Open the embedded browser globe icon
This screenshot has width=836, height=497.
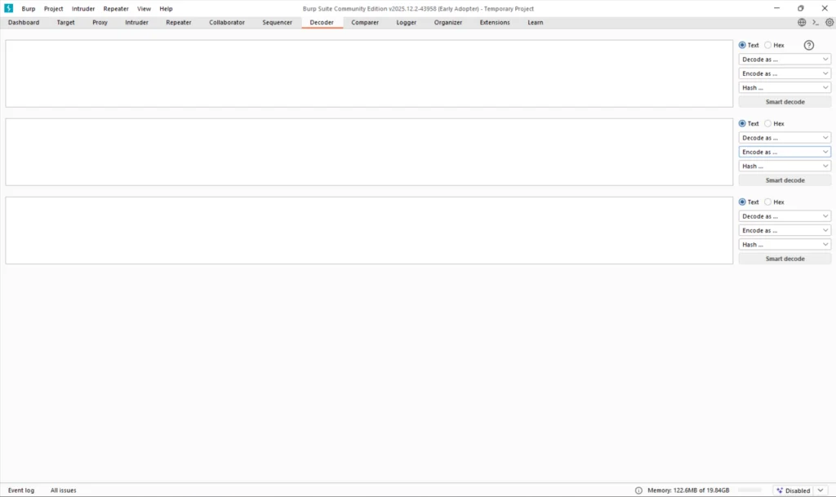click(802, 23)
